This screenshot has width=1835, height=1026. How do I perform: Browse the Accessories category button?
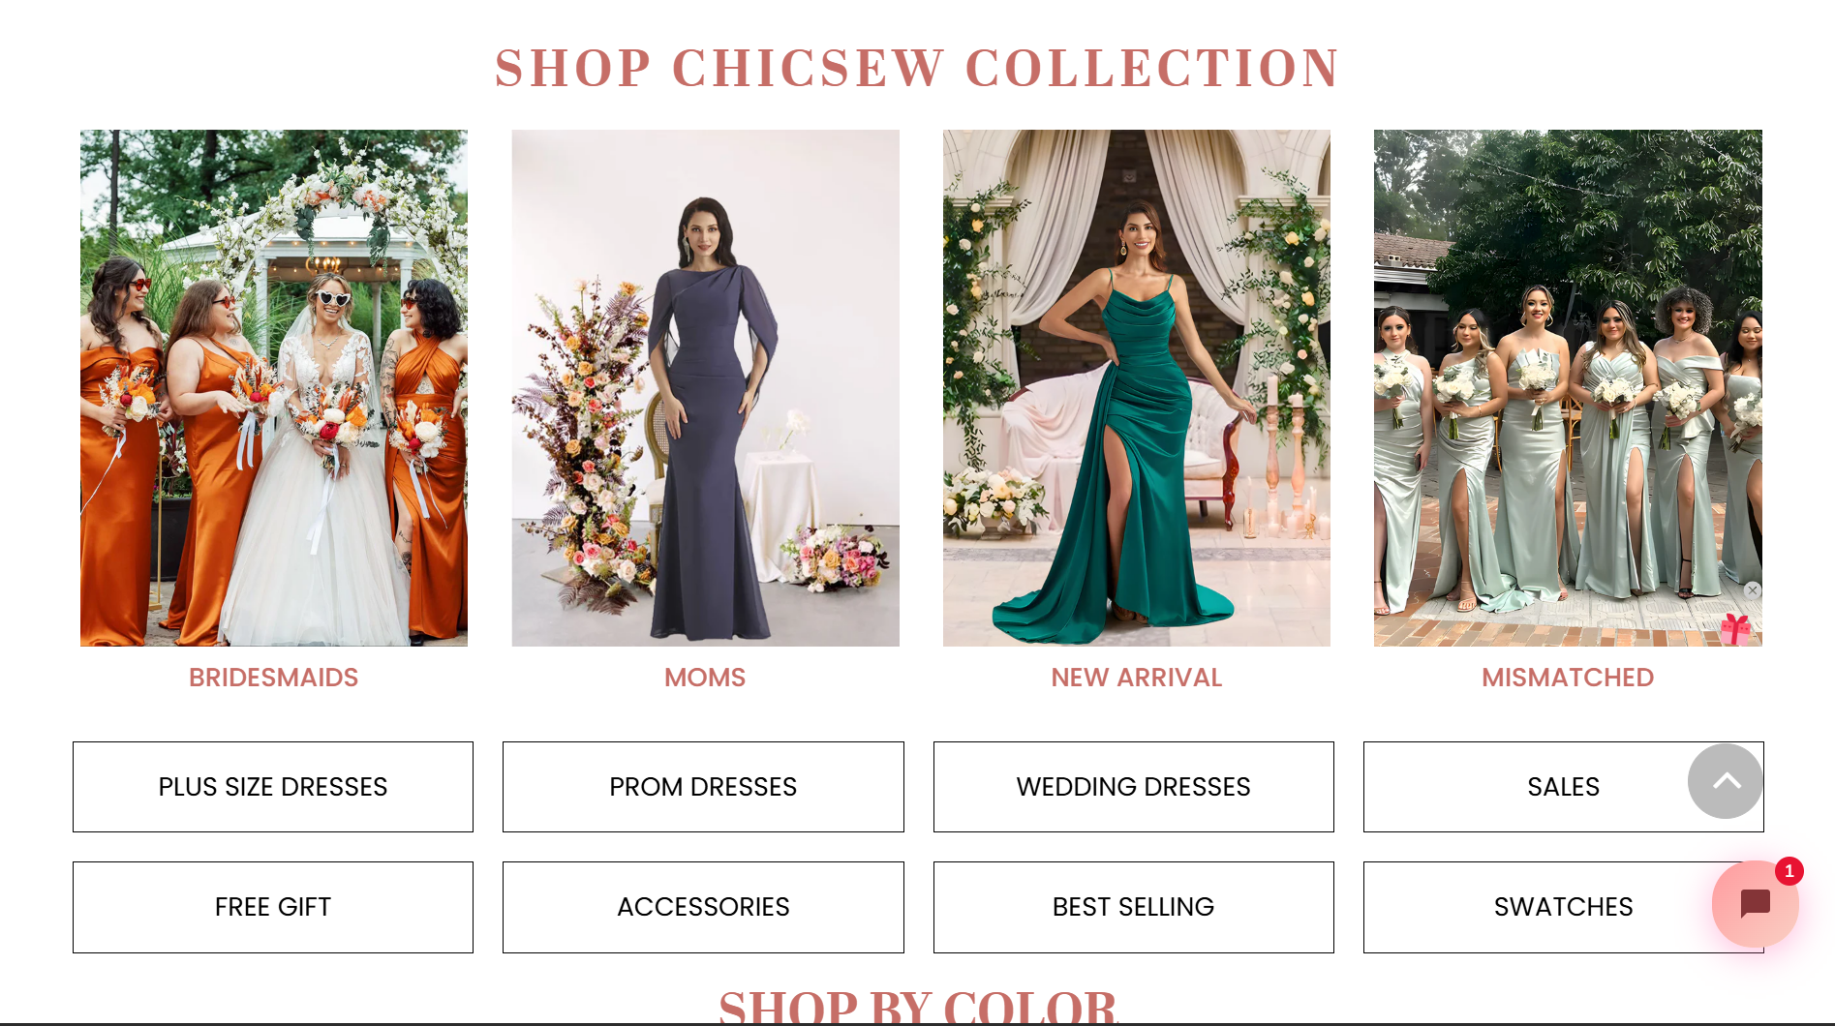(703, 907)
